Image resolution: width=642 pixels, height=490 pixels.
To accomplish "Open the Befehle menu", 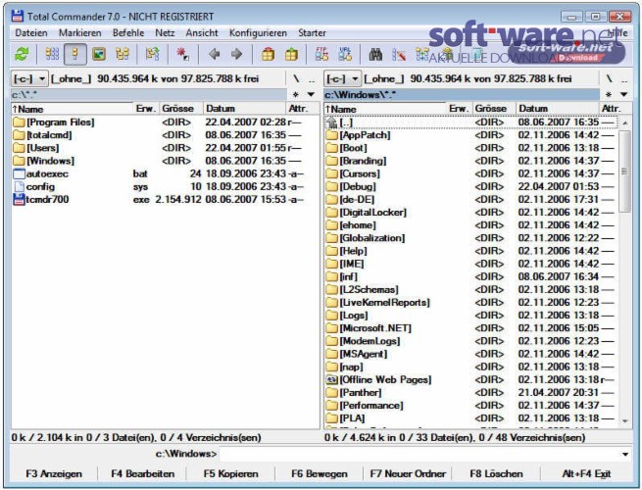I will [128, 32].
